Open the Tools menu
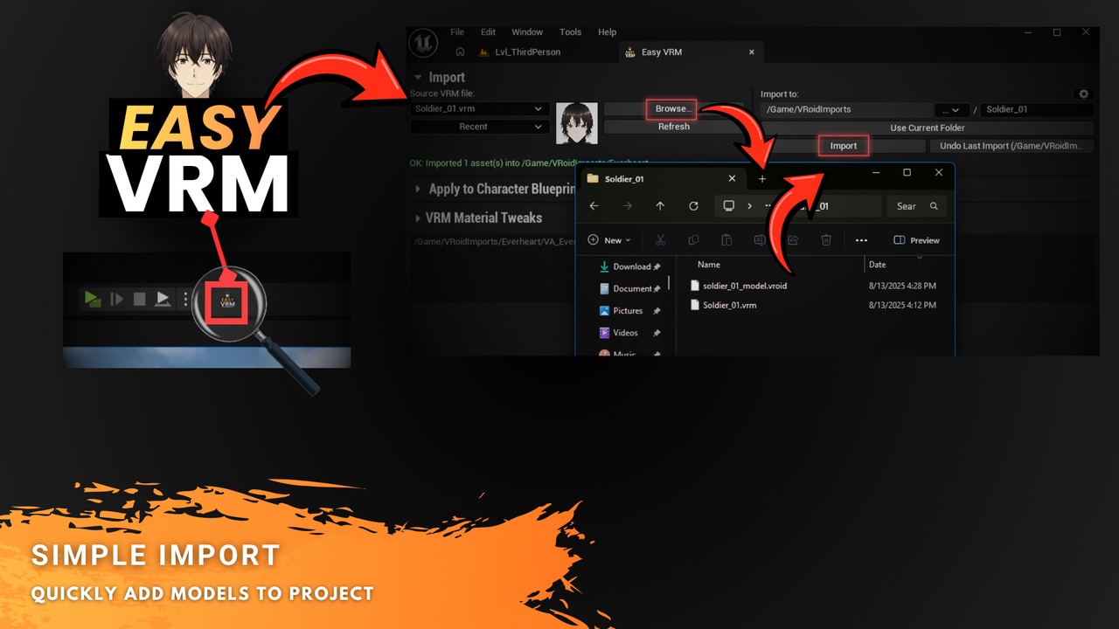Screen dimensions: 1119x629 tap(570, 32)
